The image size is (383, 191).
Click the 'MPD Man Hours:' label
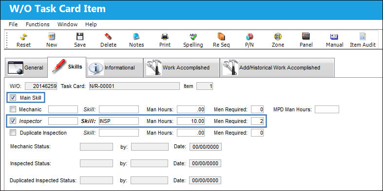tap(292, 110)
